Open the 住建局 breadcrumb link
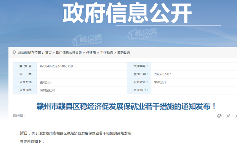 (x=91, y=52)
